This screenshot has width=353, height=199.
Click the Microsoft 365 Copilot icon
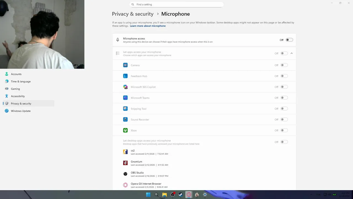pyautogui.click(x=125, y=87)
